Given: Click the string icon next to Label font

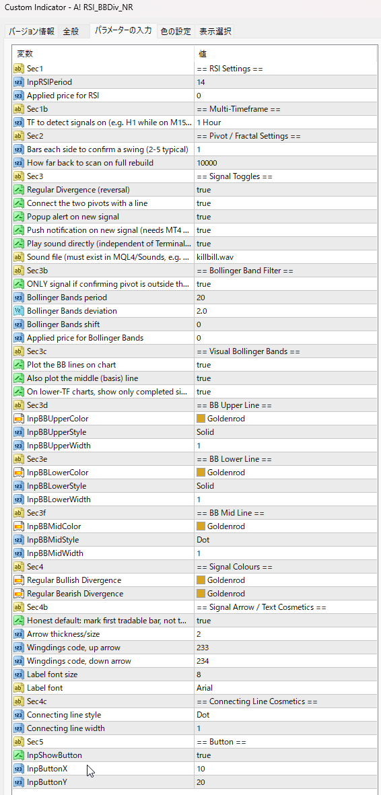Looking at the screenshot, I should point(19,688).
